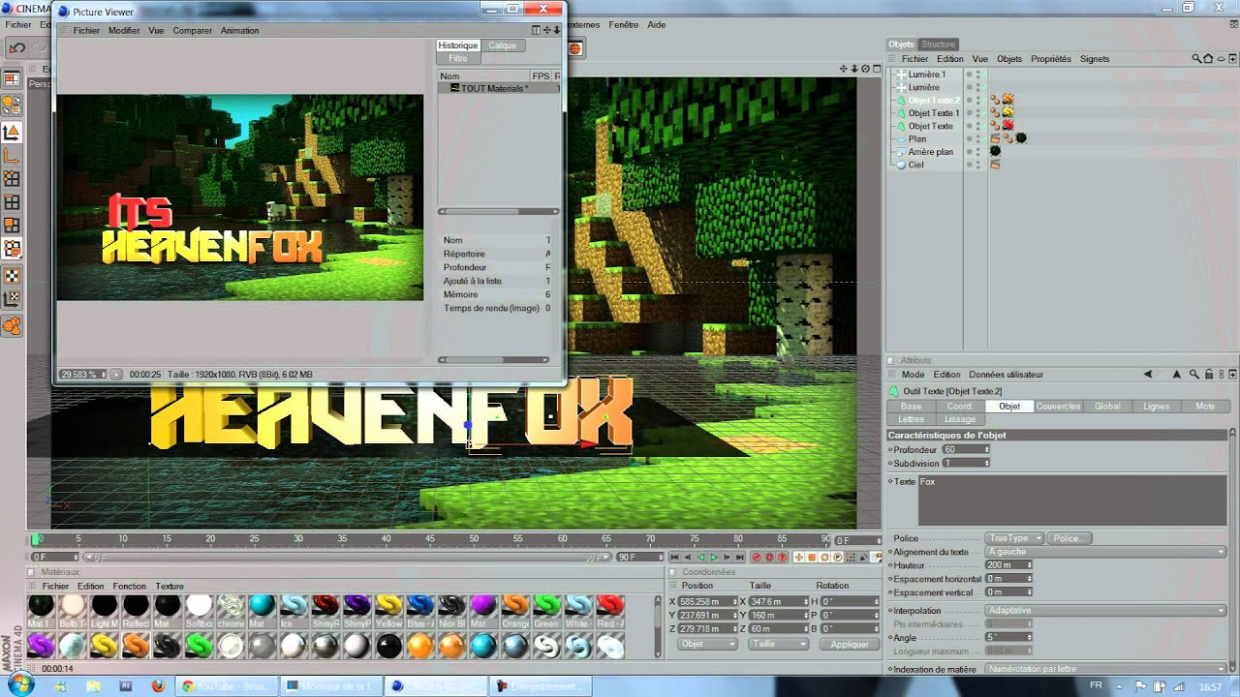Switch to the Couvercles tab
The height and width of the screenshot is (697, 1240).
[x=1058, y=407]
